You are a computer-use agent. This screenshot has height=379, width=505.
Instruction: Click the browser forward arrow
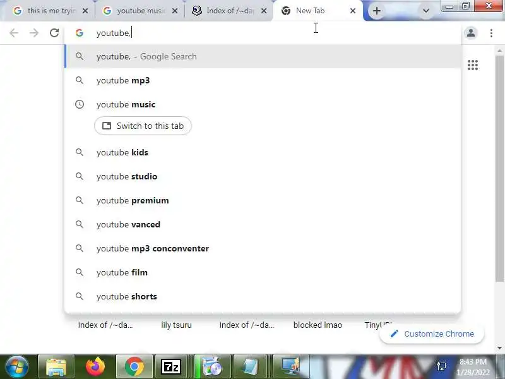point(34,33)
